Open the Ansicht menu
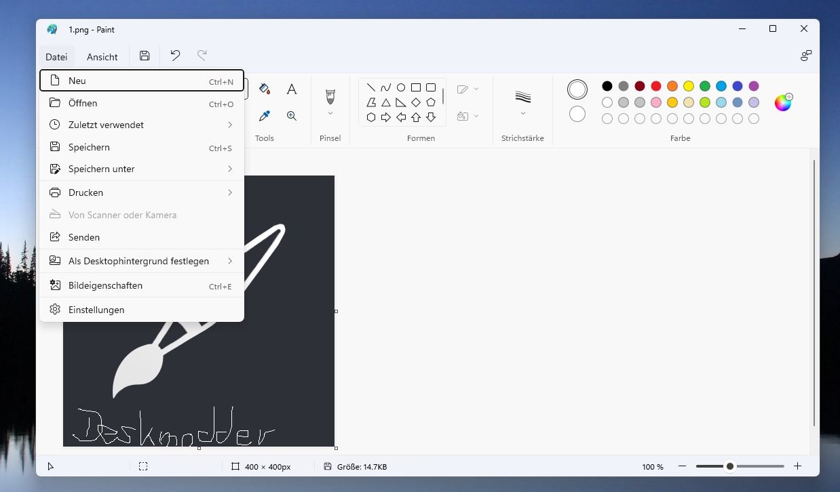 [102, 57]
